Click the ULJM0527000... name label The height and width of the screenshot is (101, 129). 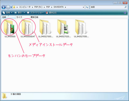point(46,36)
